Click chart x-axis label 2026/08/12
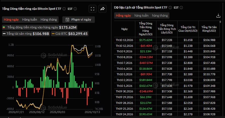The height and width of the screenshot is (118, 225). coord(37,112)
